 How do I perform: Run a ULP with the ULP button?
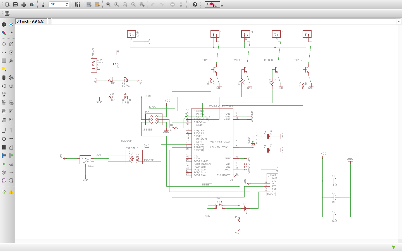click(97, 4)
